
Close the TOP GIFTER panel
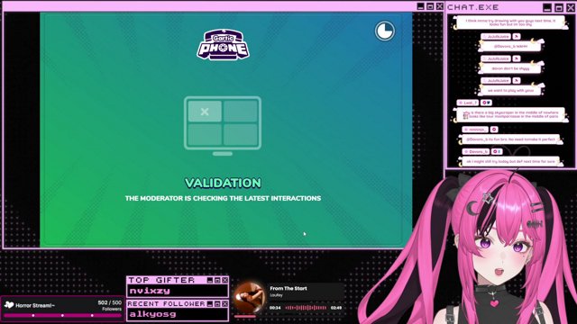point(224,280)
